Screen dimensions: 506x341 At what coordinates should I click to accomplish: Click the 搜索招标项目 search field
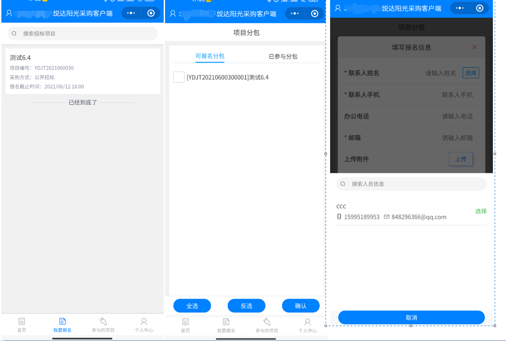pos(83,33)
